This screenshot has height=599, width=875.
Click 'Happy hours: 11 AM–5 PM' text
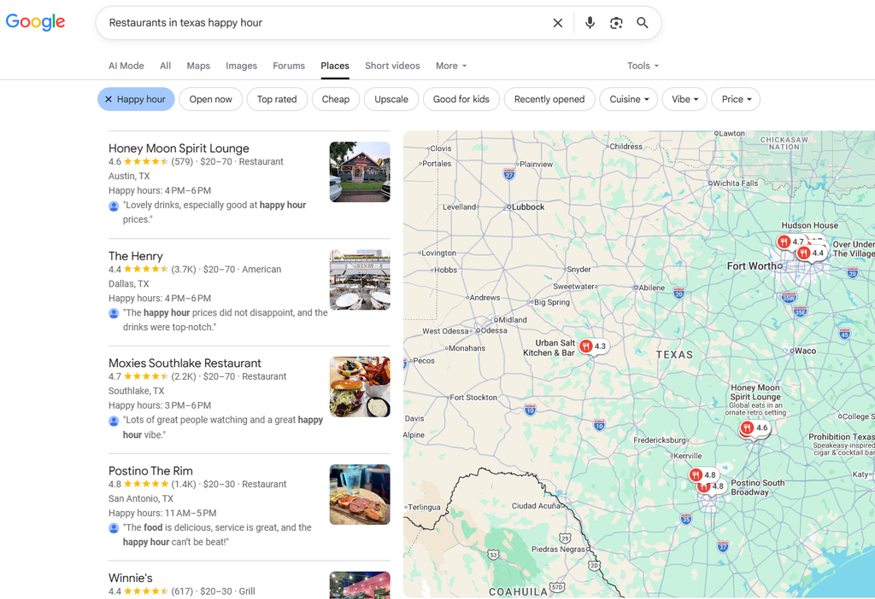pos(162,513)
